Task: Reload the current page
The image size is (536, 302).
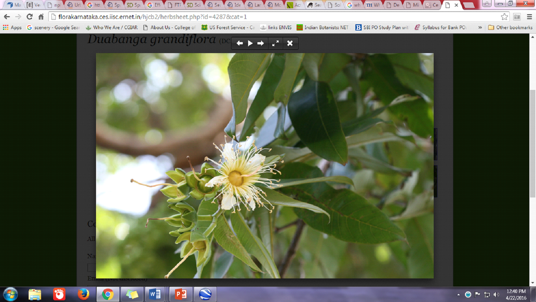Action: point(30,17)
